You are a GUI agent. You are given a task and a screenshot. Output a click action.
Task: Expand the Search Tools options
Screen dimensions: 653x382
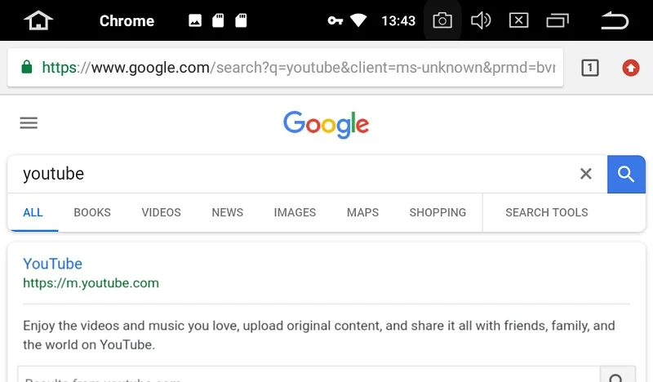pos(547,212)
